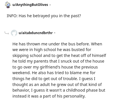
Task: Click the word 'INFO:' in first comment
Action: tap(12, 16)
